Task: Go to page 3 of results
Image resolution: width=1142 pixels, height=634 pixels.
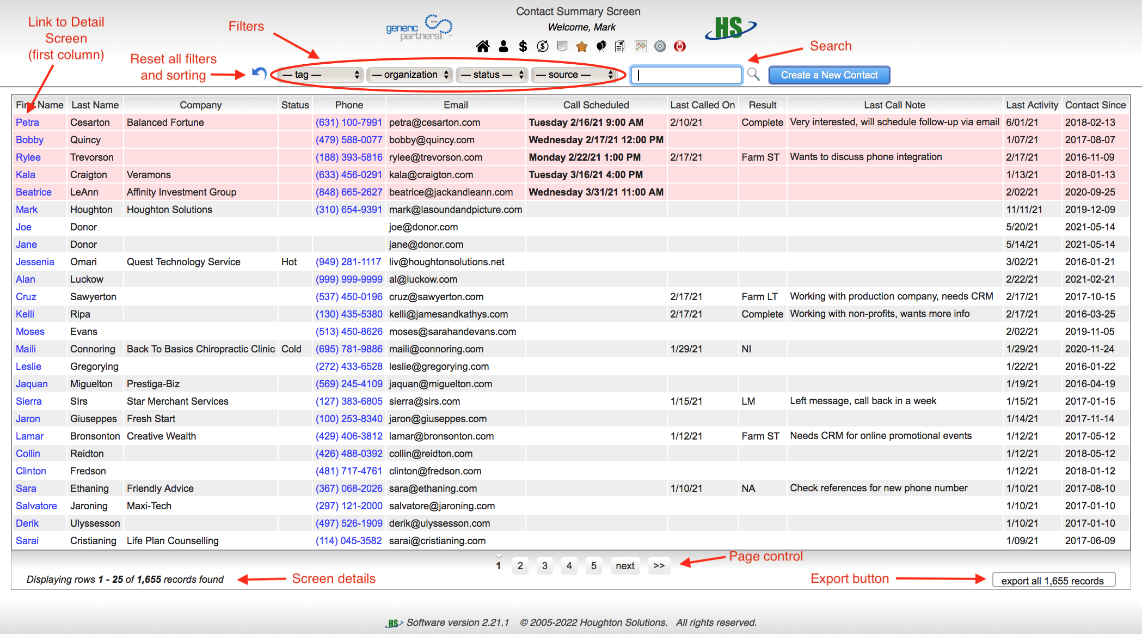Action: coord(544,566)
